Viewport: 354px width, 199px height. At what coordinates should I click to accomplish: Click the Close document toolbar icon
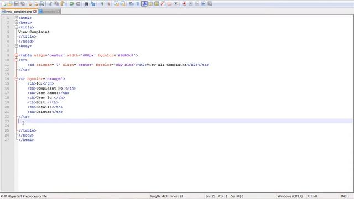click(29, 4)
